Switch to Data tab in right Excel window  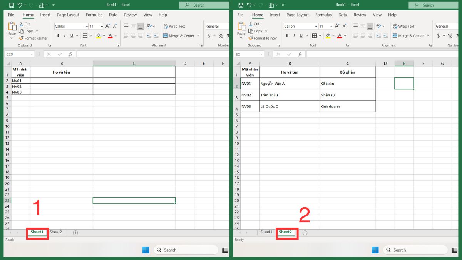click(343, 15)
